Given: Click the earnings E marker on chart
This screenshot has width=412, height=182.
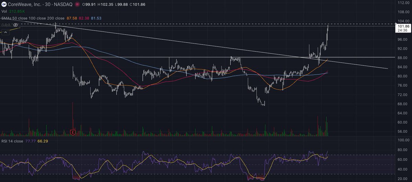Looking at the screenshot, I should pos(72,132).
